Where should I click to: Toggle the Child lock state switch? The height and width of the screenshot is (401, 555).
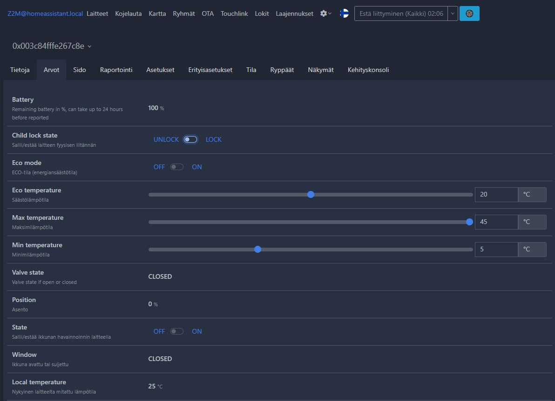(190, 139)
